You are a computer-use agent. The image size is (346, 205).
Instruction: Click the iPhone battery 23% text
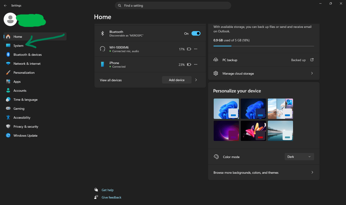tap(182, 65)
